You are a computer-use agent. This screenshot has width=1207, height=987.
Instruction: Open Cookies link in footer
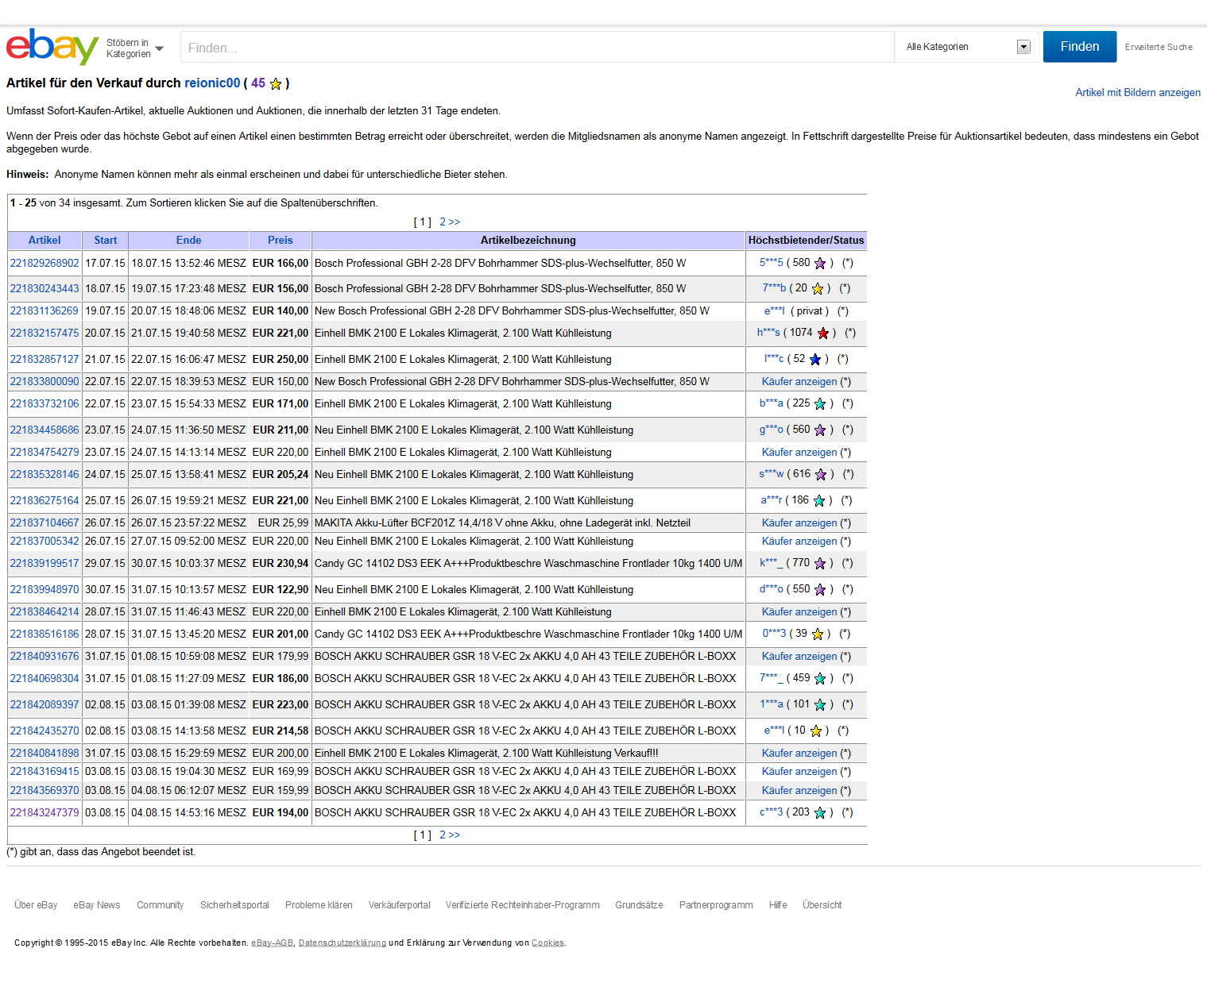547,943
